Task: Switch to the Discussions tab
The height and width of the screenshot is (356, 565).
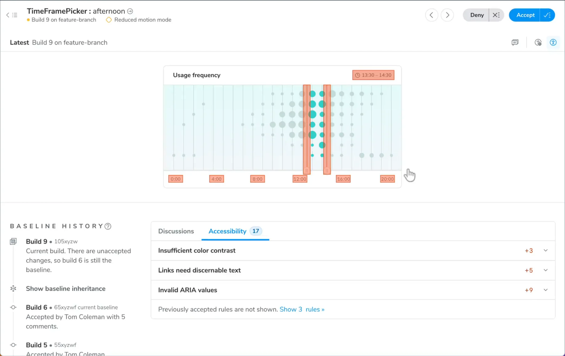Action: click(x=176, y=231)
